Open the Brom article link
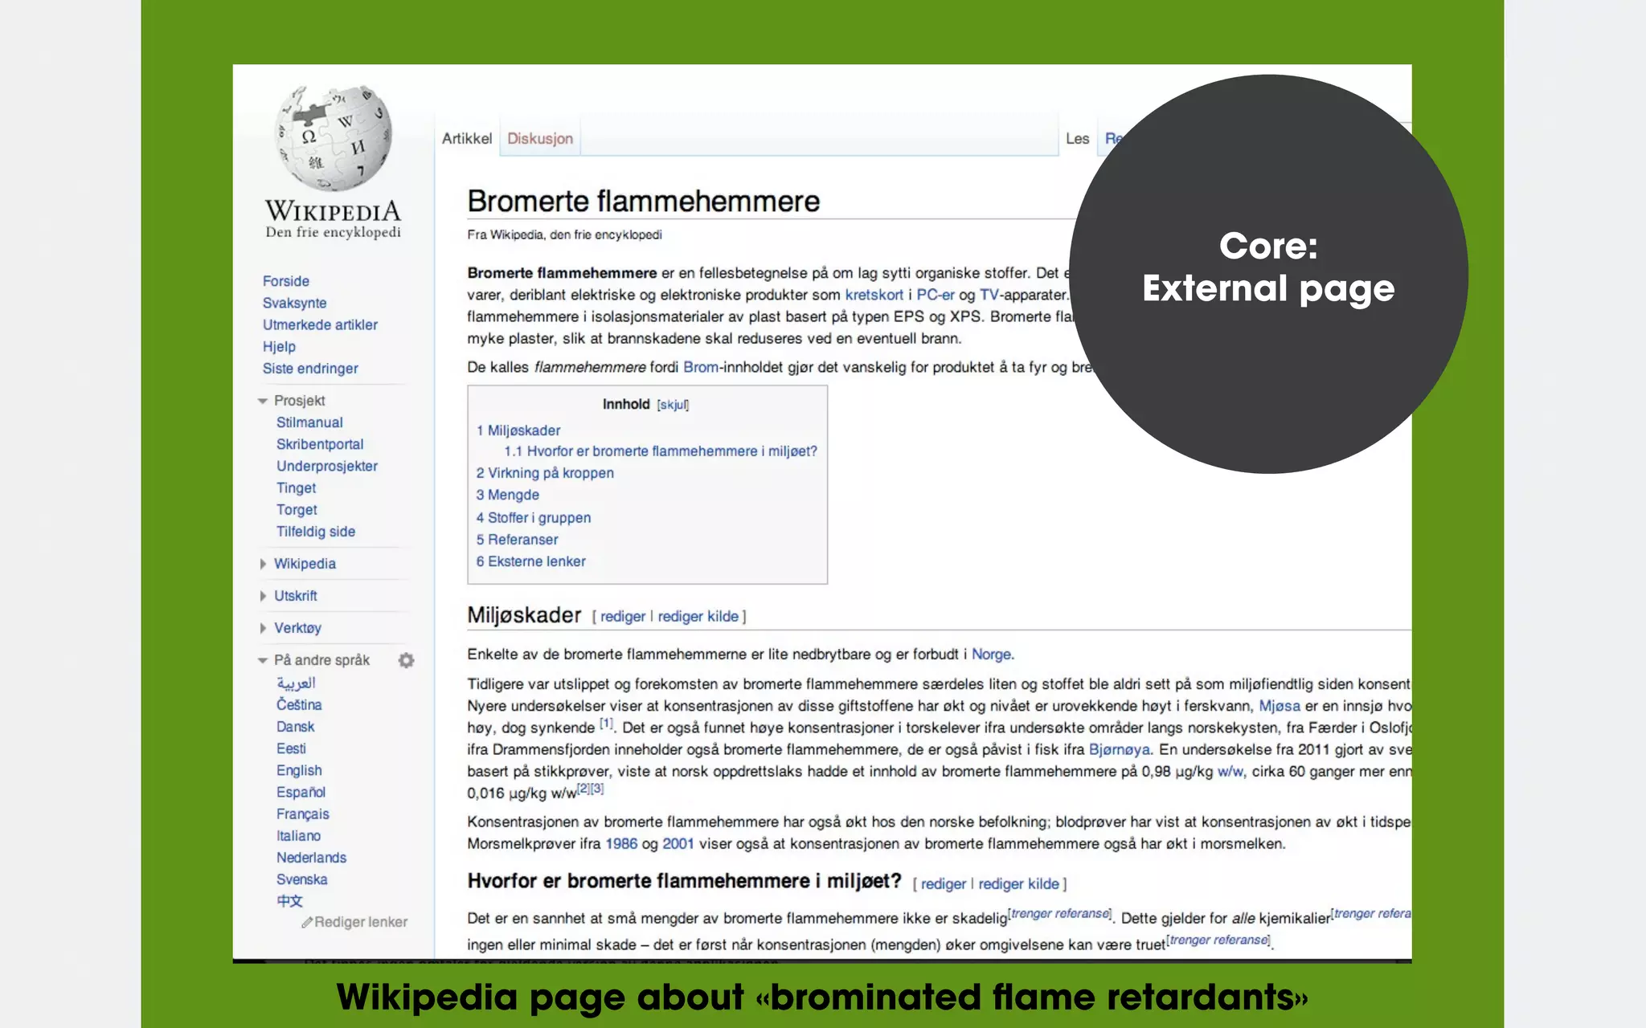Image resolution: width=1646 pixels, height=1028 pixels. pos(701,367)
